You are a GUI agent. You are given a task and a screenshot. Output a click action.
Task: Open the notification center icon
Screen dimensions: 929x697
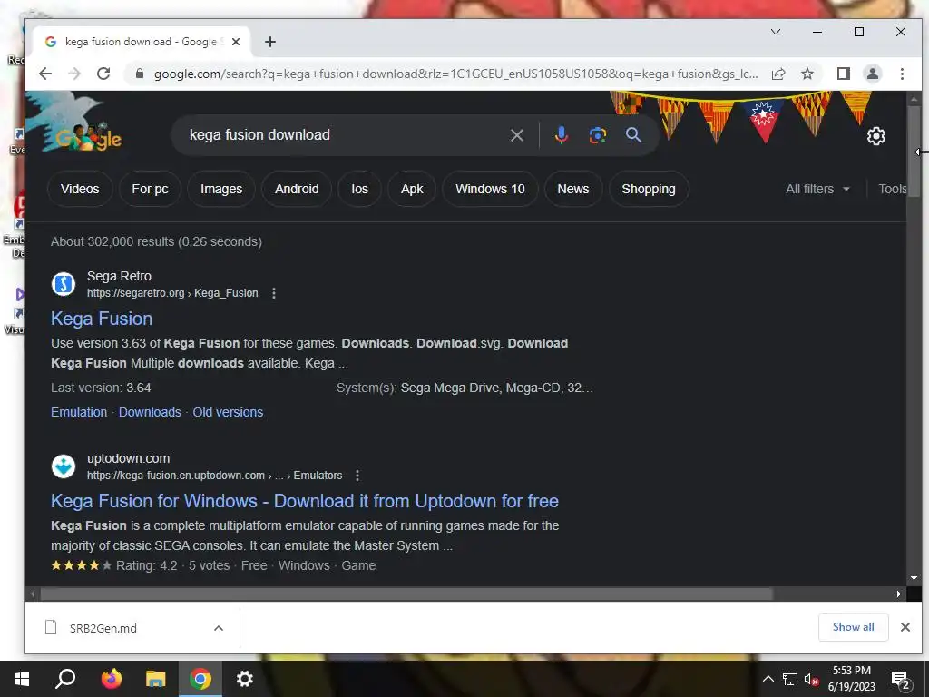tap(901, 680)
